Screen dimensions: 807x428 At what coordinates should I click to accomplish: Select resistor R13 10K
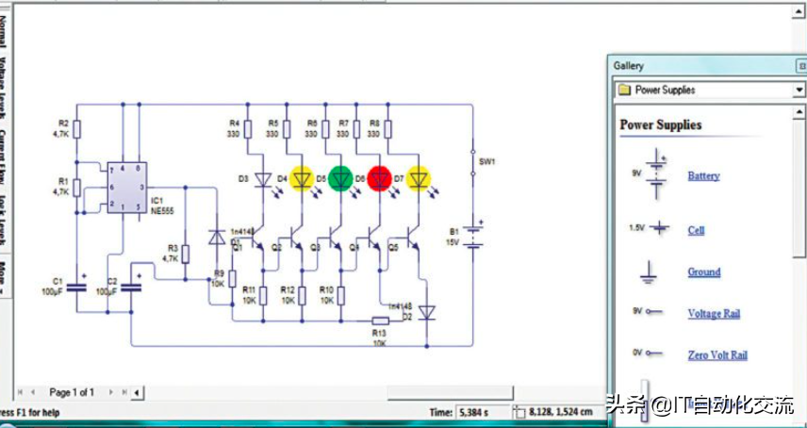click(380, 321)
